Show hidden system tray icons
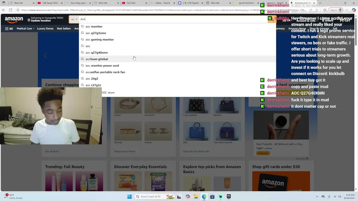The height and width of the screenshot is (201, 358). coord(317,197)
